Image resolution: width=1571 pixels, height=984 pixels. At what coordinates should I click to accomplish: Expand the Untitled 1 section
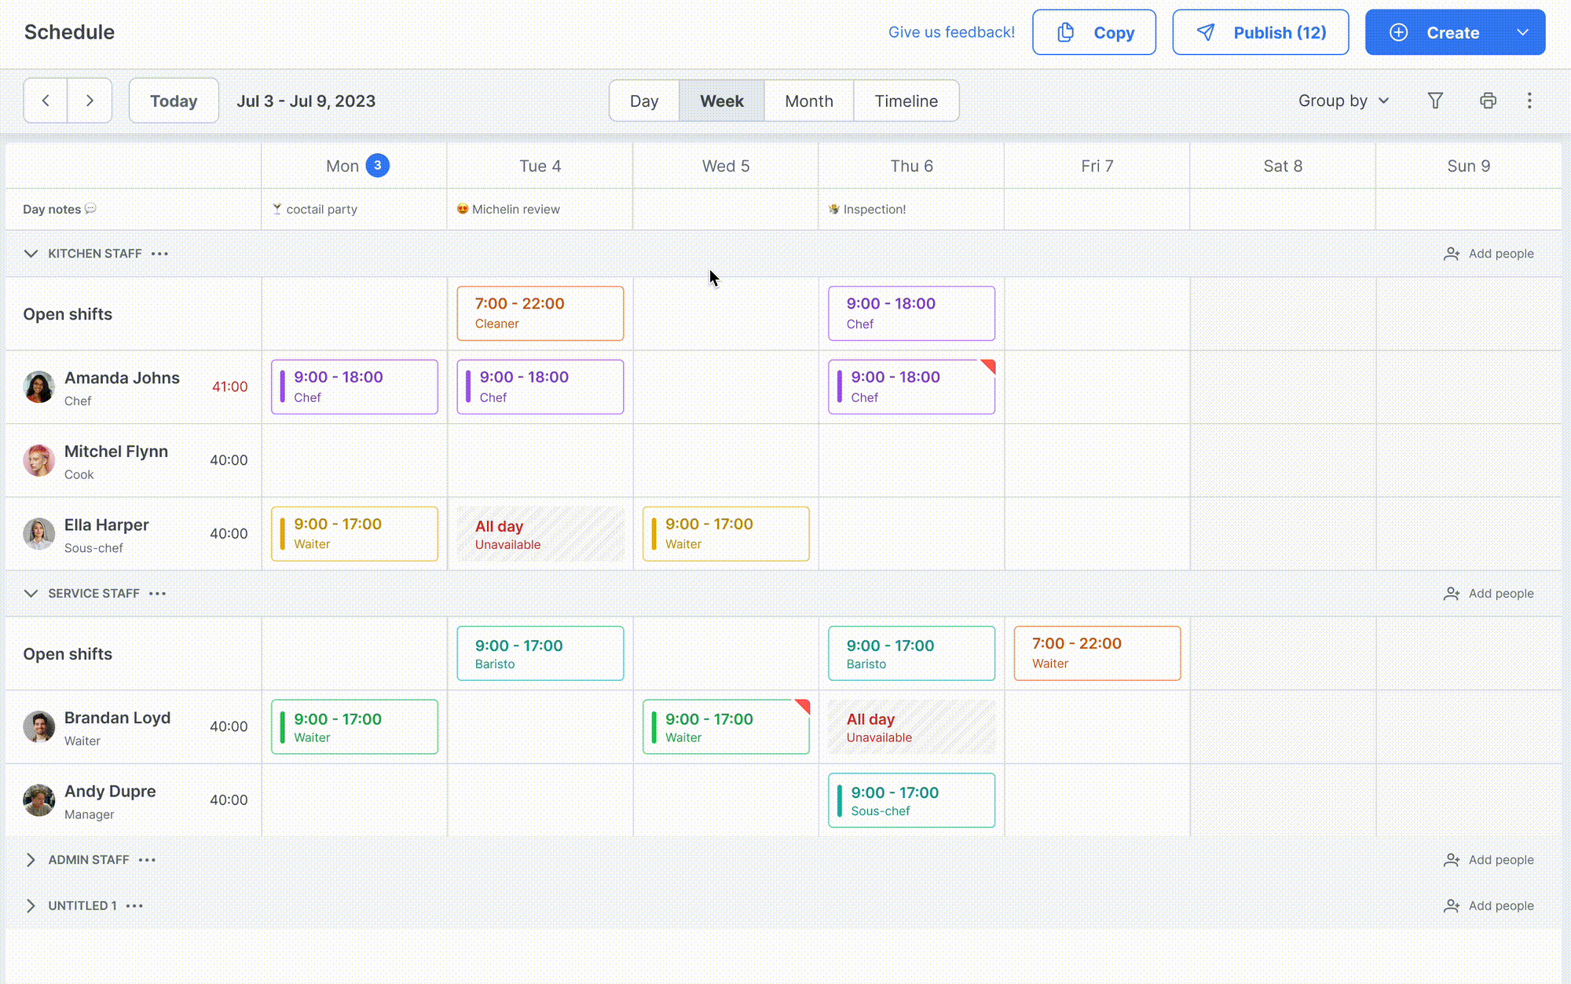(x=31, y=905)
